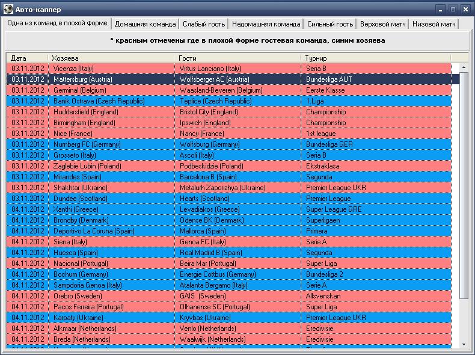Click Barcelona B (Spain) cell

pyautogui.click(x=238, y=177)
